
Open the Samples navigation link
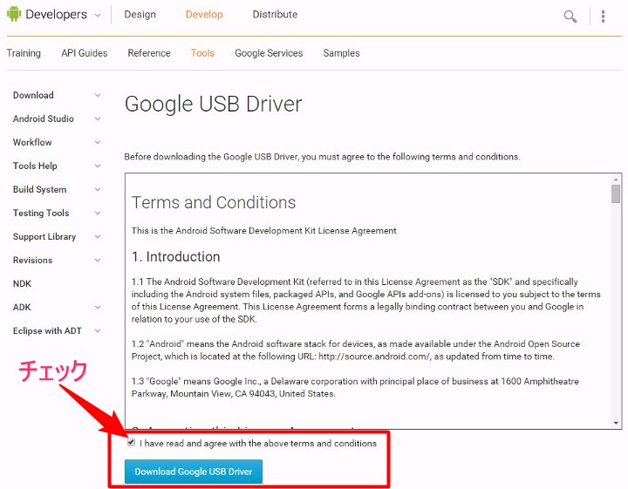[341, 53]
